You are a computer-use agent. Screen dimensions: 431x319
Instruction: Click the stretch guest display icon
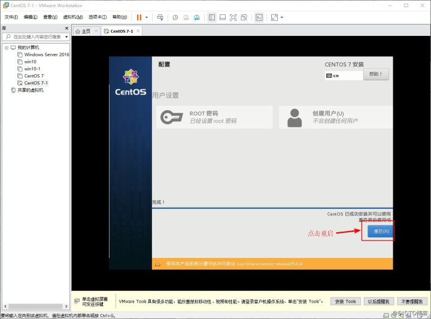pos(274,17)
